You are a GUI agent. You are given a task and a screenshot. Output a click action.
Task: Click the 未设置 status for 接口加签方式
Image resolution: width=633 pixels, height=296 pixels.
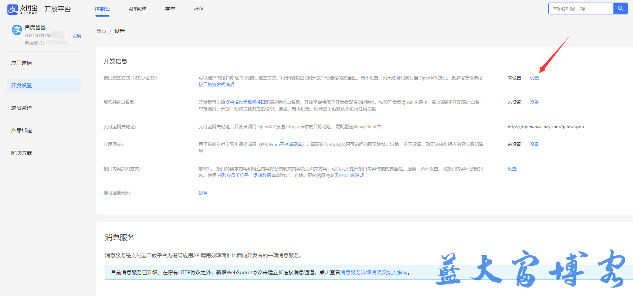514,78
